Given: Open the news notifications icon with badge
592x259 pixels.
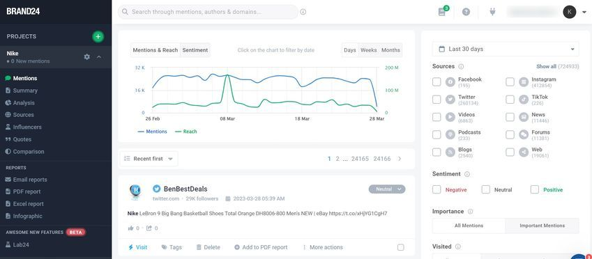Looking at the screenshot, I should pos(443,11).
